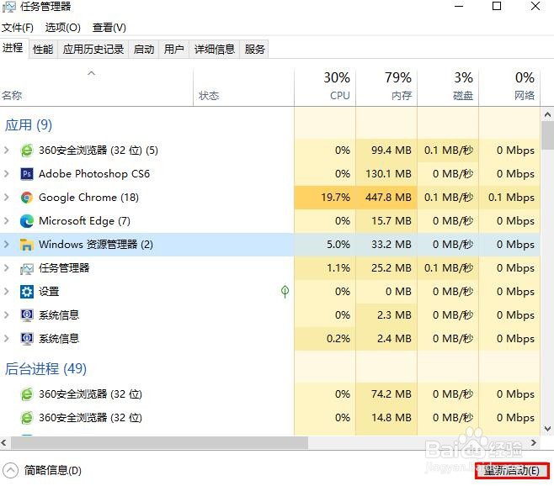Click the 应用 (9) group heading

click(x=29, y=125)
